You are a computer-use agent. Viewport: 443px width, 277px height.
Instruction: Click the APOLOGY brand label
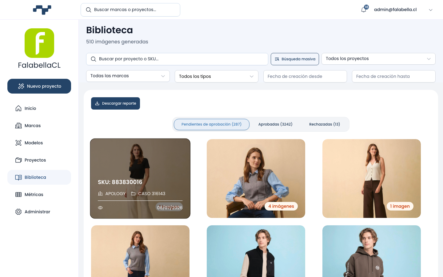(x=115, y=194)
